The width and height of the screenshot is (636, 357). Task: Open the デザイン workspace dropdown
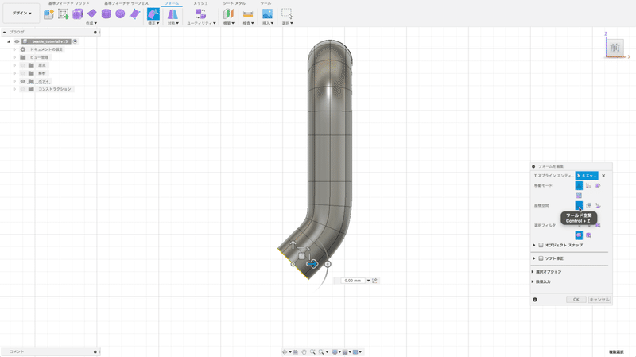(21, 13)
